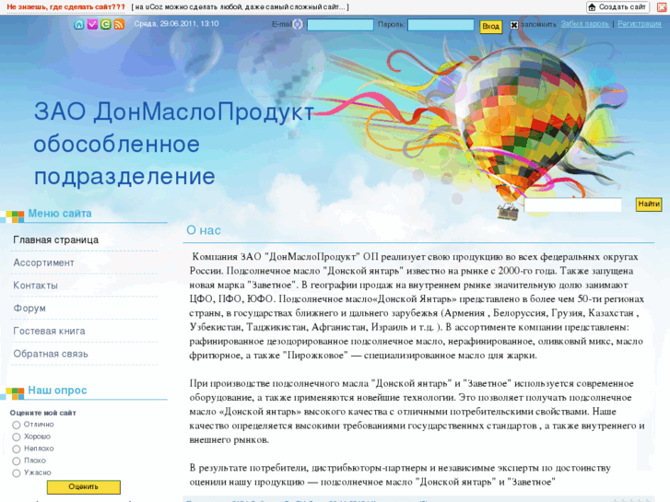The image size is (670, 502).
Task: Focus the Пароль password field
Action: point(441,25)
